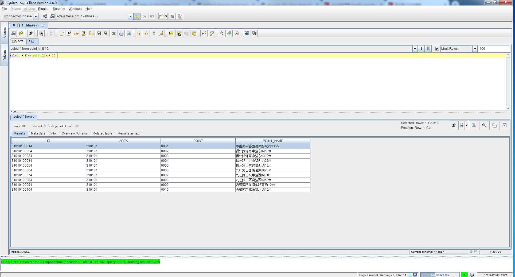Click the commit/refresh yellow arrows icon
This screenshot has height=277, width=515.
21,33
